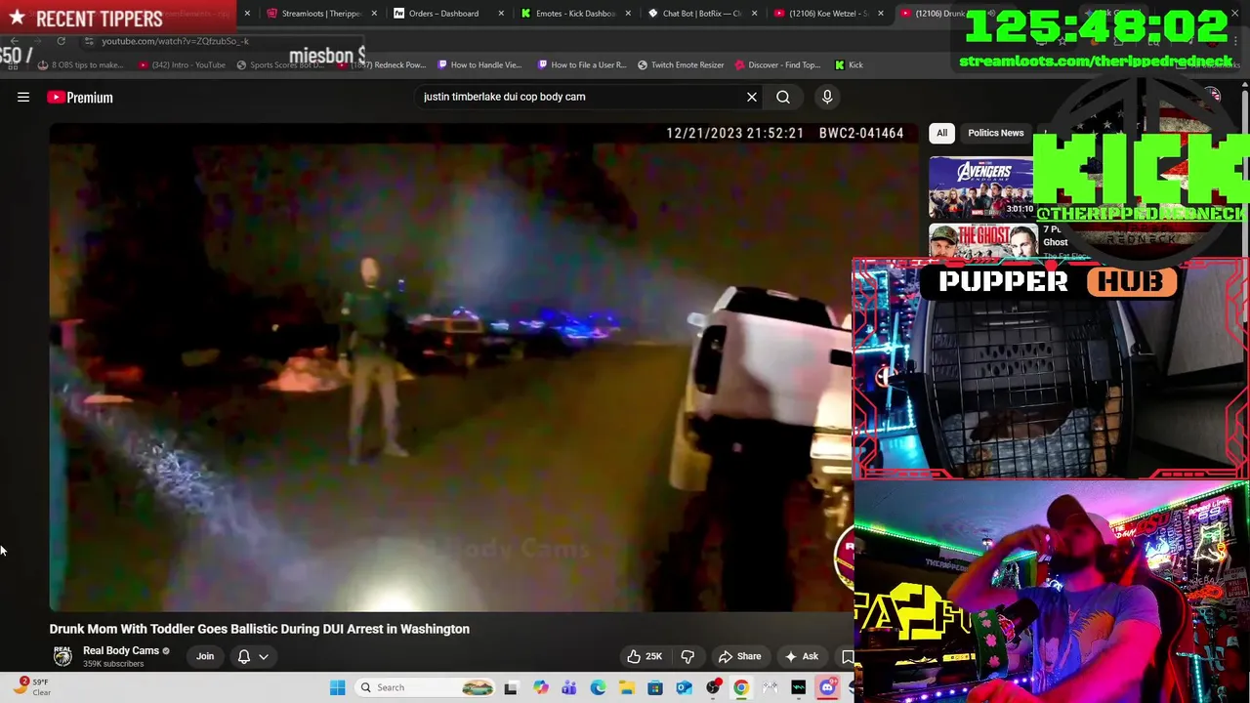
Task: Open 'Discover - Find Top...' bookmark
Action: 778,65
